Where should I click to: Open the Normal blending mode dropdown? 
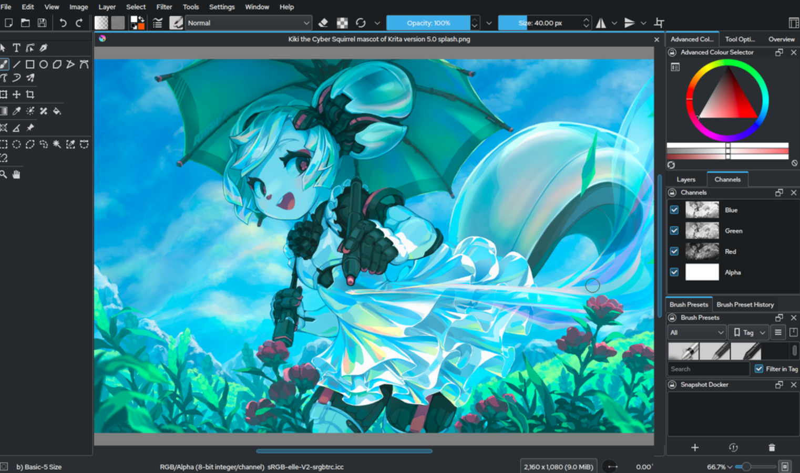248,23
